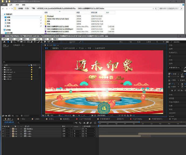Image resolution: width=186 pixels, height=155 pixels.
Task: Select the Puppet Pin tool
Action: point(52,42)
